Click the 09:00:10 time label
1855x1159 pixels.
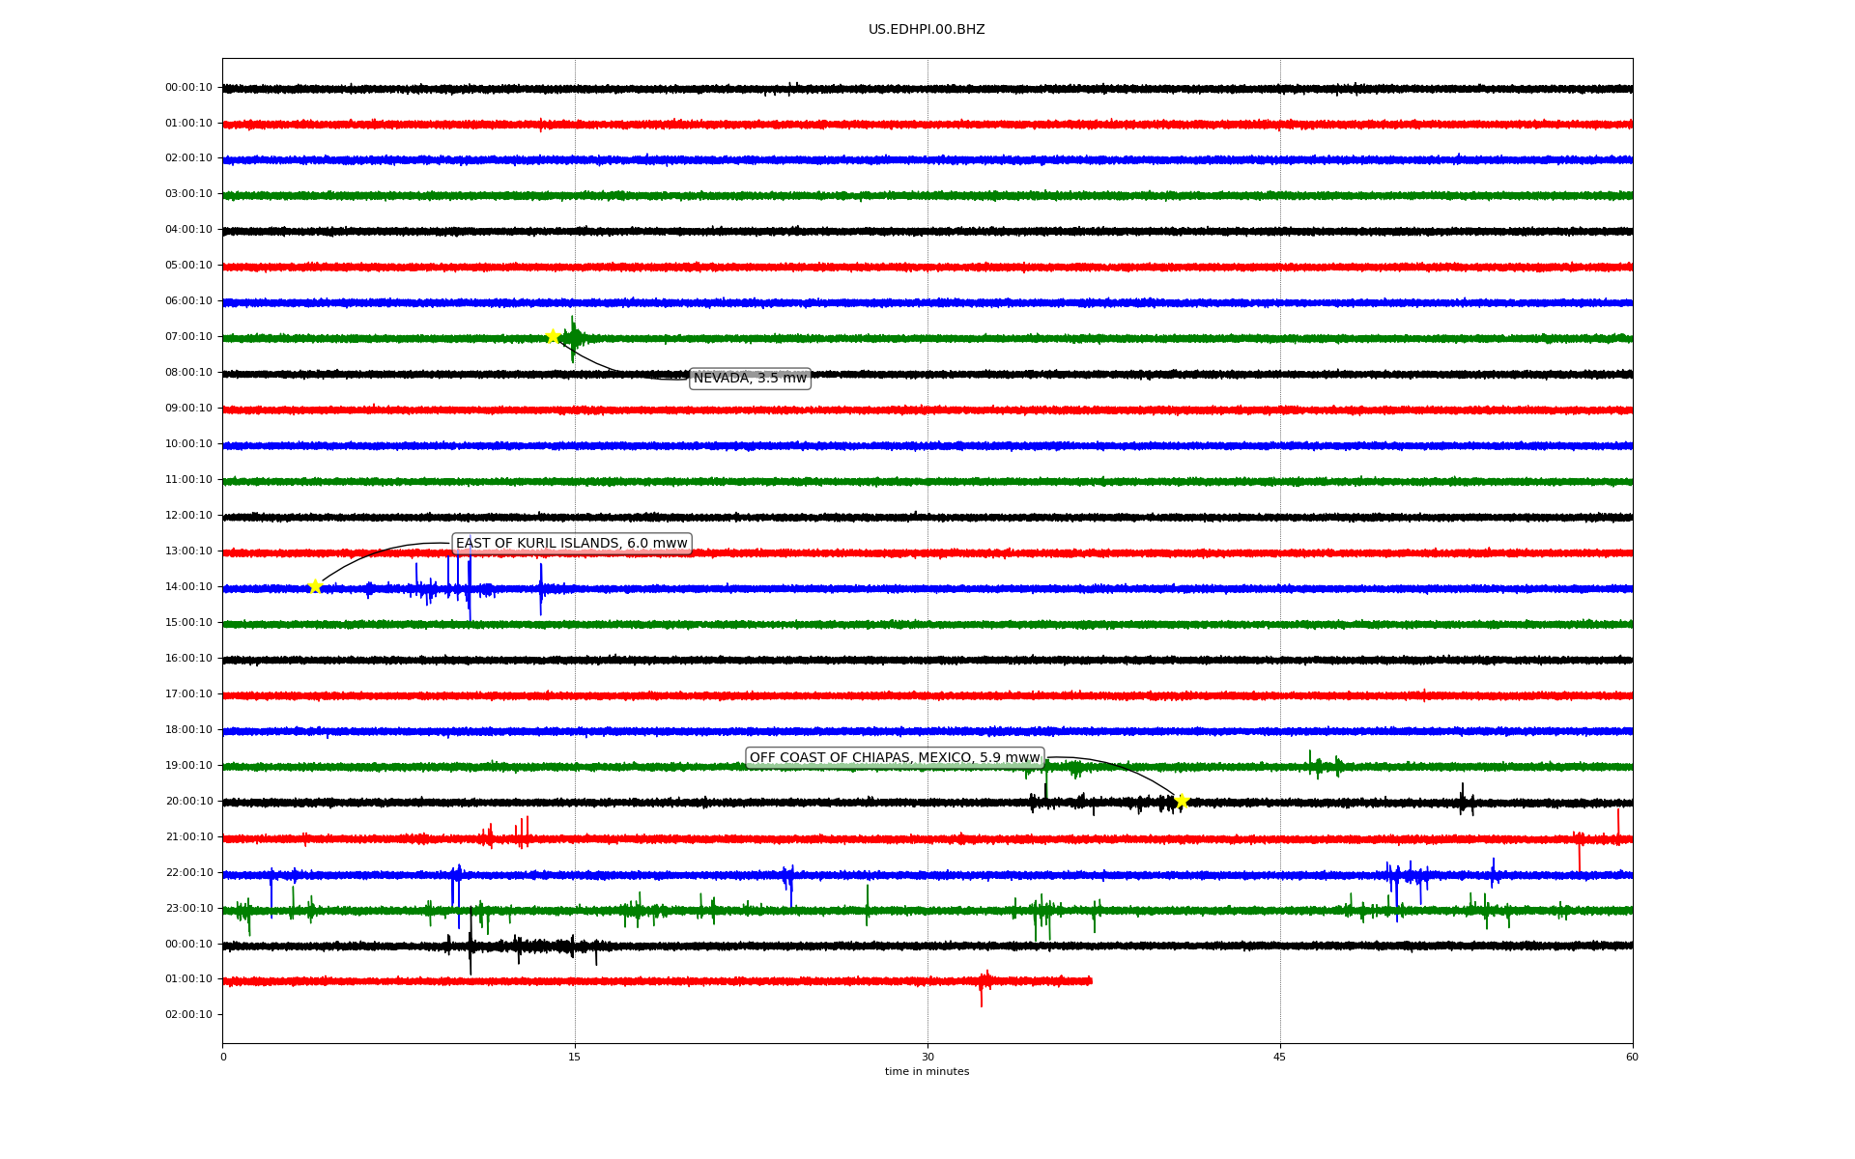tap(188, 409)
